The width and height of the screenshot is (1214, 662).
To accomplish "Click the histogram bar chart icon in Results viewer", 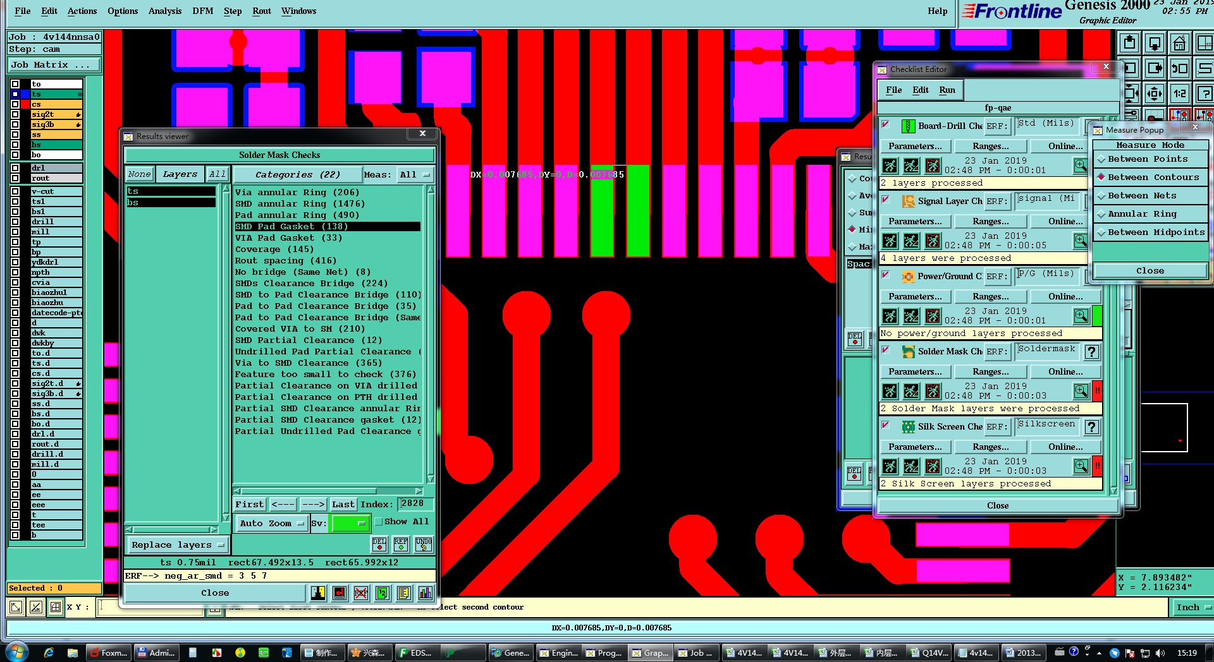I will [425, 593].
